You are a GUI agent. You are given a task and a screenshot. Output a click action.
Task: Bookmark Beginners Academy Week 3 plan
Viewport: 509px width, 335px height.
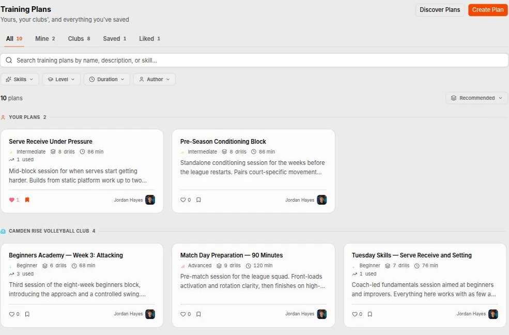point(27,314)
